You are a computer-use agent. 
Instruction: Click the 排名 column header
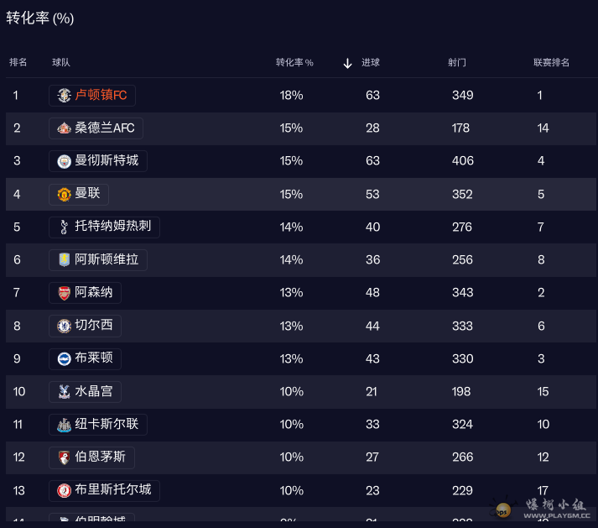18,63
